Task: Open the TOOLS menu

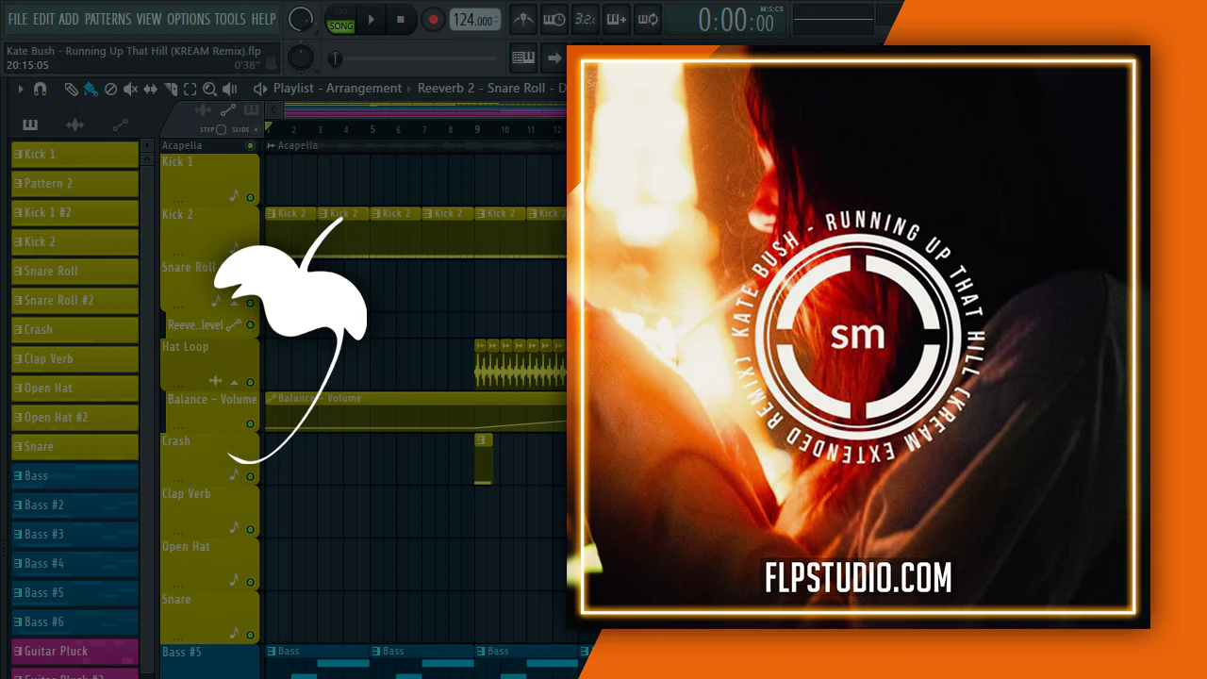Action: pyautogui.click(x=230, y=19)
